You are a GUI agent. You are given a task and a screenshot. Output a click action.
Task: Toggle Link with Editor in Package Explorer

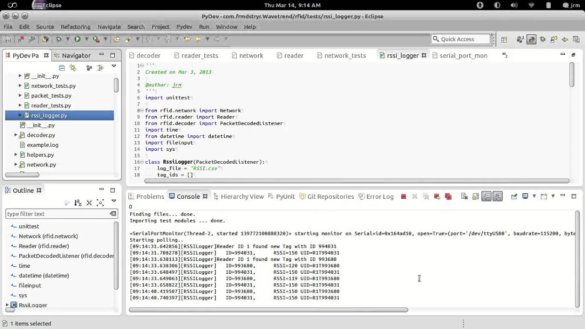pyautogui.click(x=73, y=68)
